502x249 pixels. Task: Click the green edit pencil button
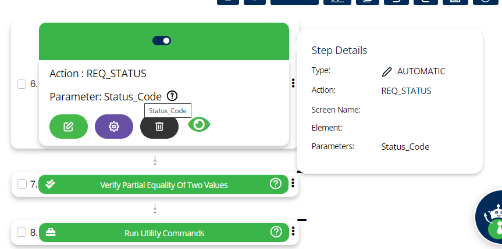click(x=69, y=127)
